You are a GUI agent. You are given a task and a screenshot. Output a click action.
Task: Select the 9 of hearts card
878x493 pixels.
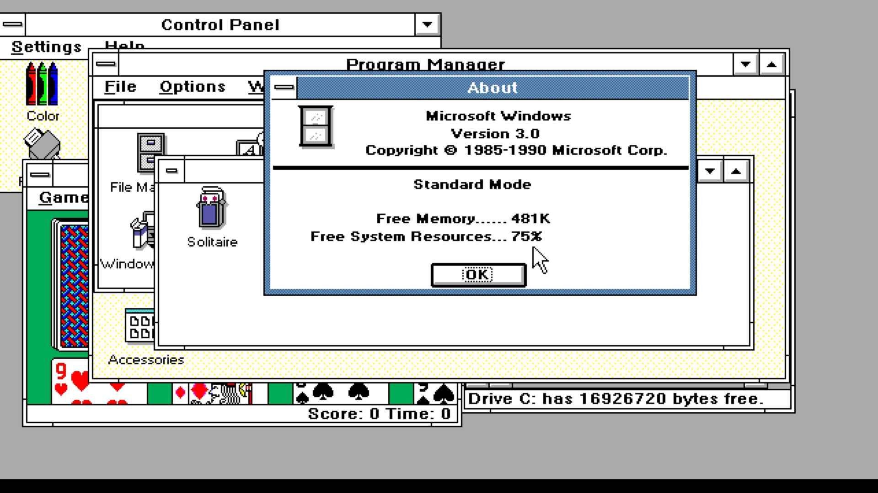pos(99,382)
